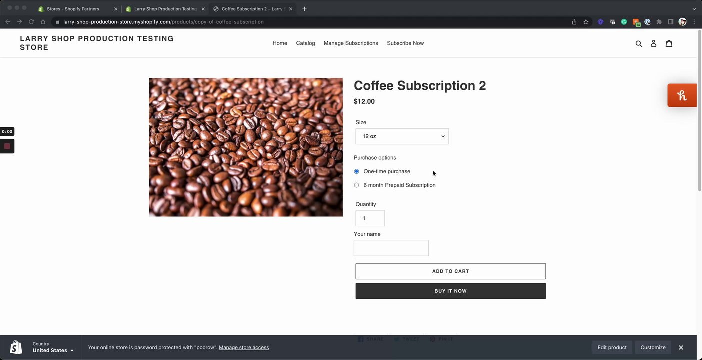Open the Catalog menu link
The image size is (702, 360).
click(305, 43)
